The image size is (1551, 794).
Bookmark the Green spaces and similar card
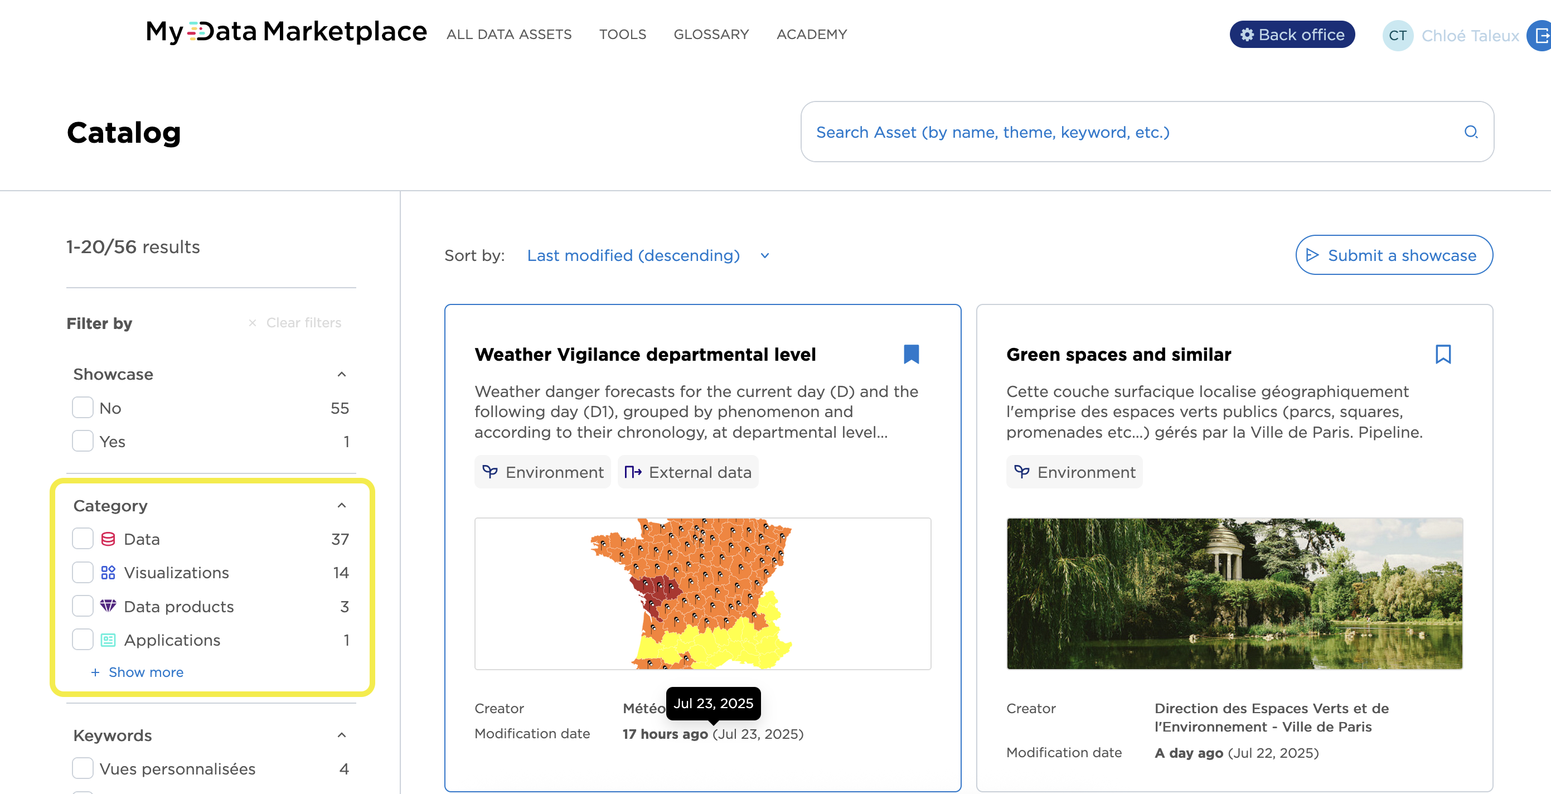click(1443, 354)
